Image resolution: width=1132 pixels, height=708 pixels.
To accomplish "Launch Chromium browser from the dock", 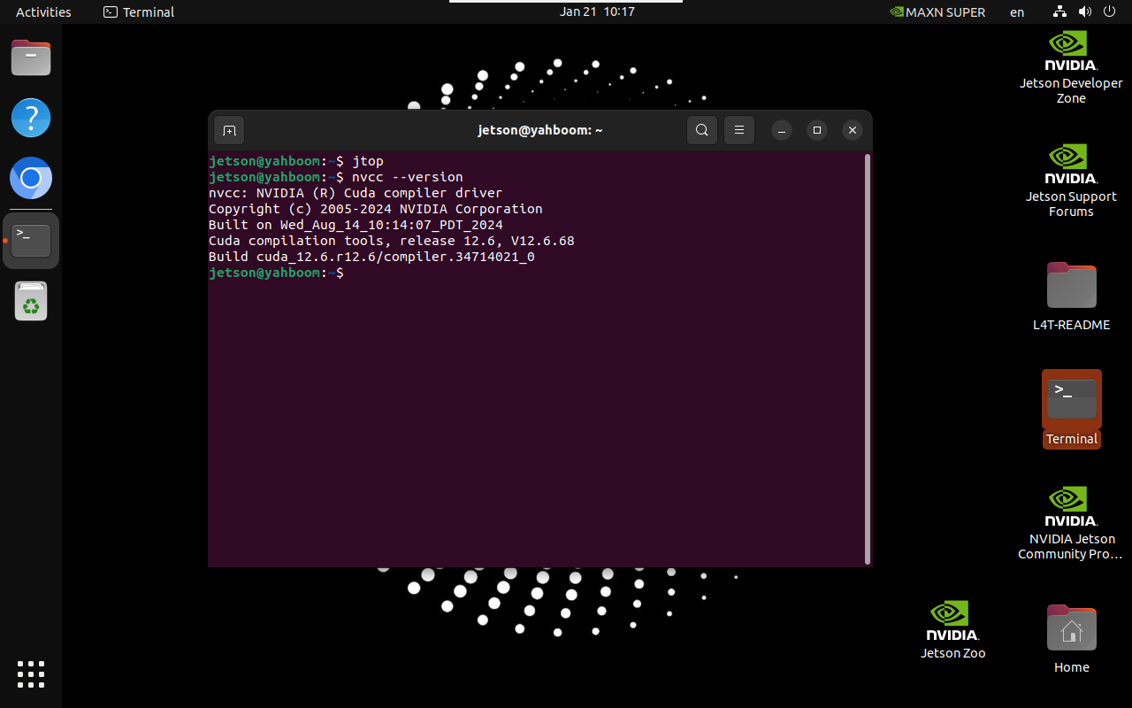I will pyautogui.click(x=31, y=179).
